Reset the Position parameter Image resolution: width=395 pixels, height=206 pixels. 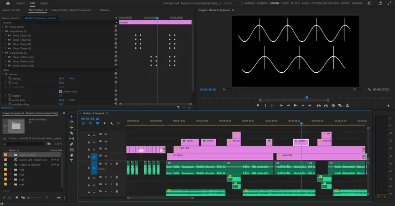tap(116, 78)
